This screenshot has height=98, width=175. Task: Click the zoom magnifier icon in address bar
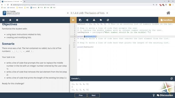(154, 5)
